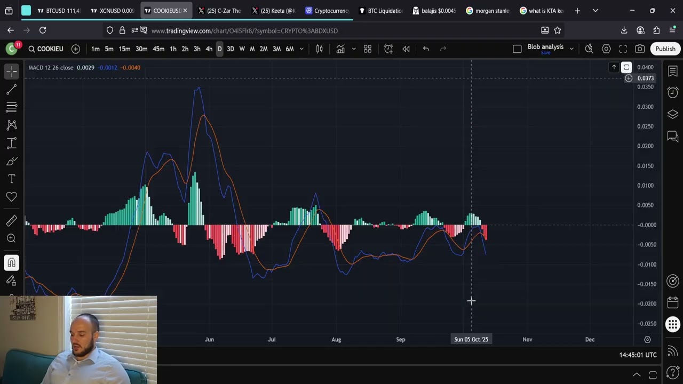This screenshot has height=384, width=683.
Task: Take a chart snapshot with camera
Action: click(x=640, y=49)
